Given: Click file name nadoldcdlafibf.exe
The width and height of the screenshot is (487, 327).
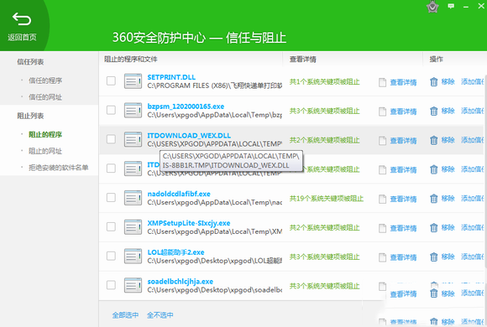Looking at the screenshot, I should click(179, 194).
